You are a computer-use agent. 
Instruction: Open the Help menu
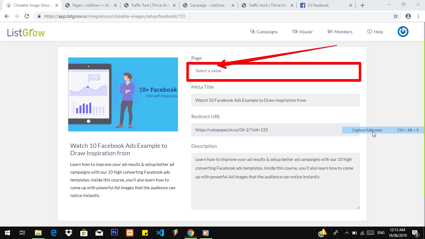point(375,32)
